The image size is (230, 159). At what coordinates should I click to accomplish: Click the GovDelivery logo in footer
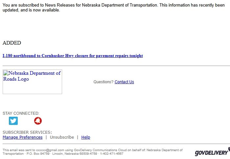click(212, 152)
